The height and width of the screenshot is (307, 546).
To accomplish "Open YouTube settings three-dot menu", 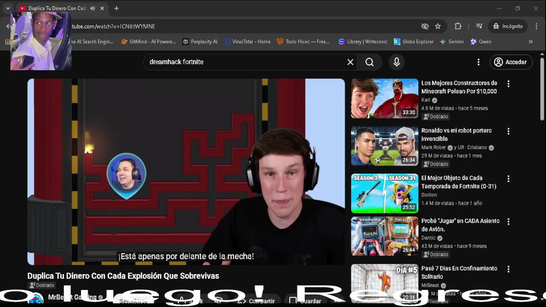I will 478,62.
